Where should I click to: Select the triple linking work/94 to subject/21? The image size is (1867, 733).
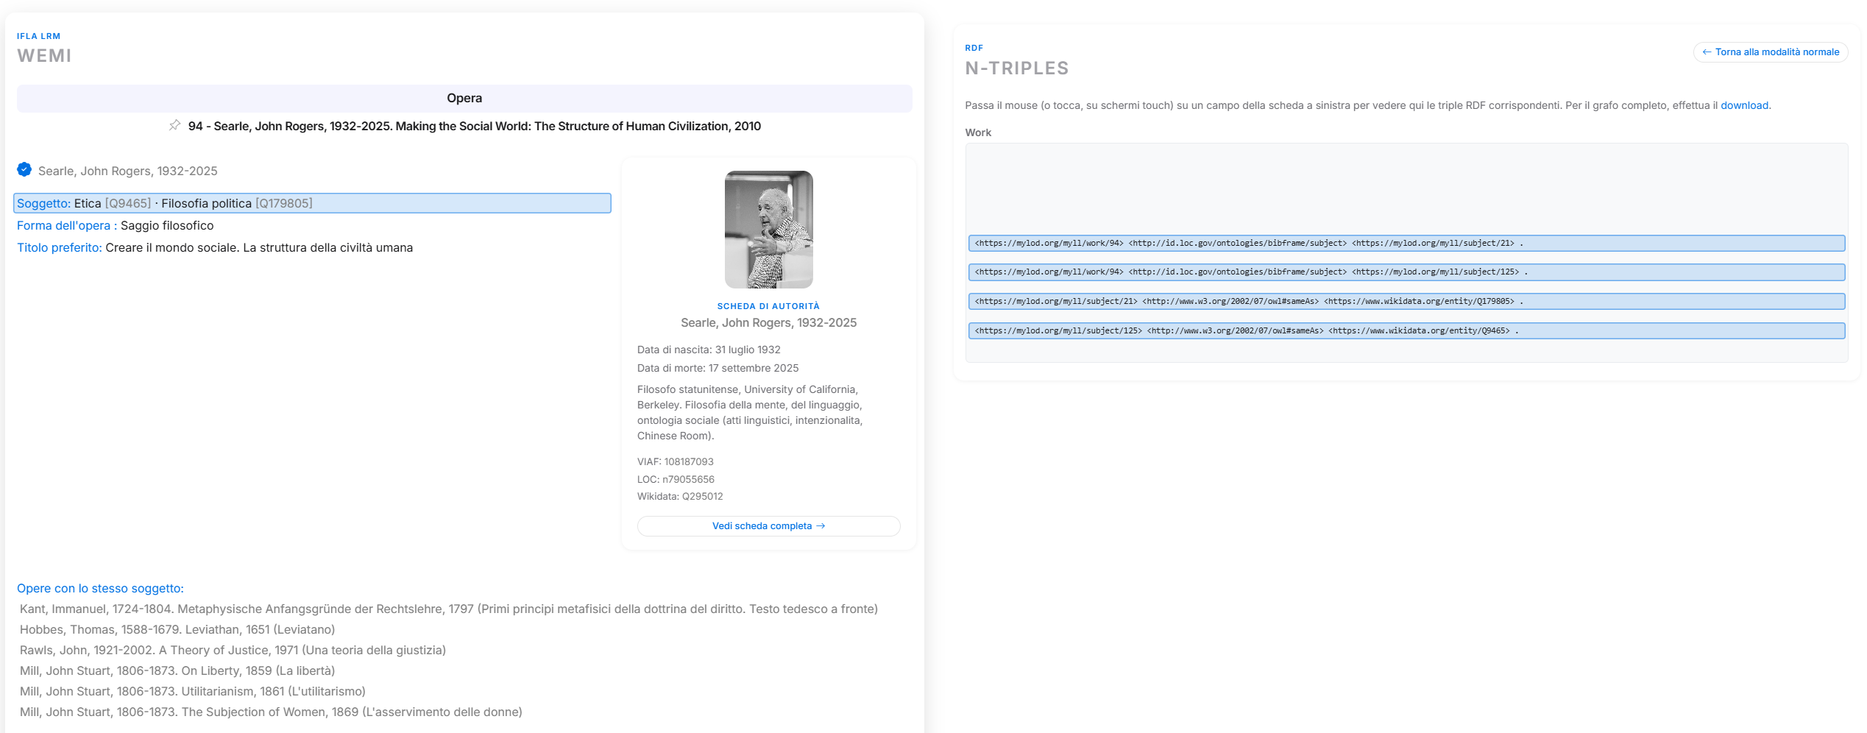point(1406,244)
